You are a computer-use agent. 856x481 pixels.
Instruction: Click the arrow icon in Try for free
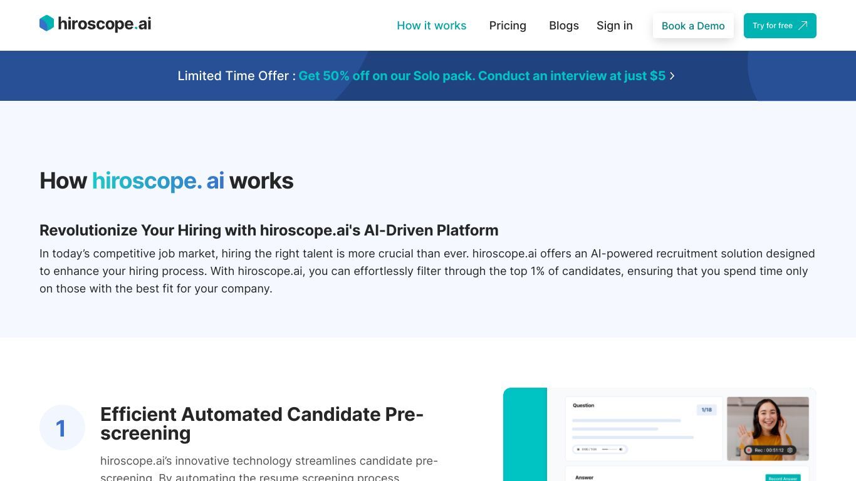click(x=803, y=26)
